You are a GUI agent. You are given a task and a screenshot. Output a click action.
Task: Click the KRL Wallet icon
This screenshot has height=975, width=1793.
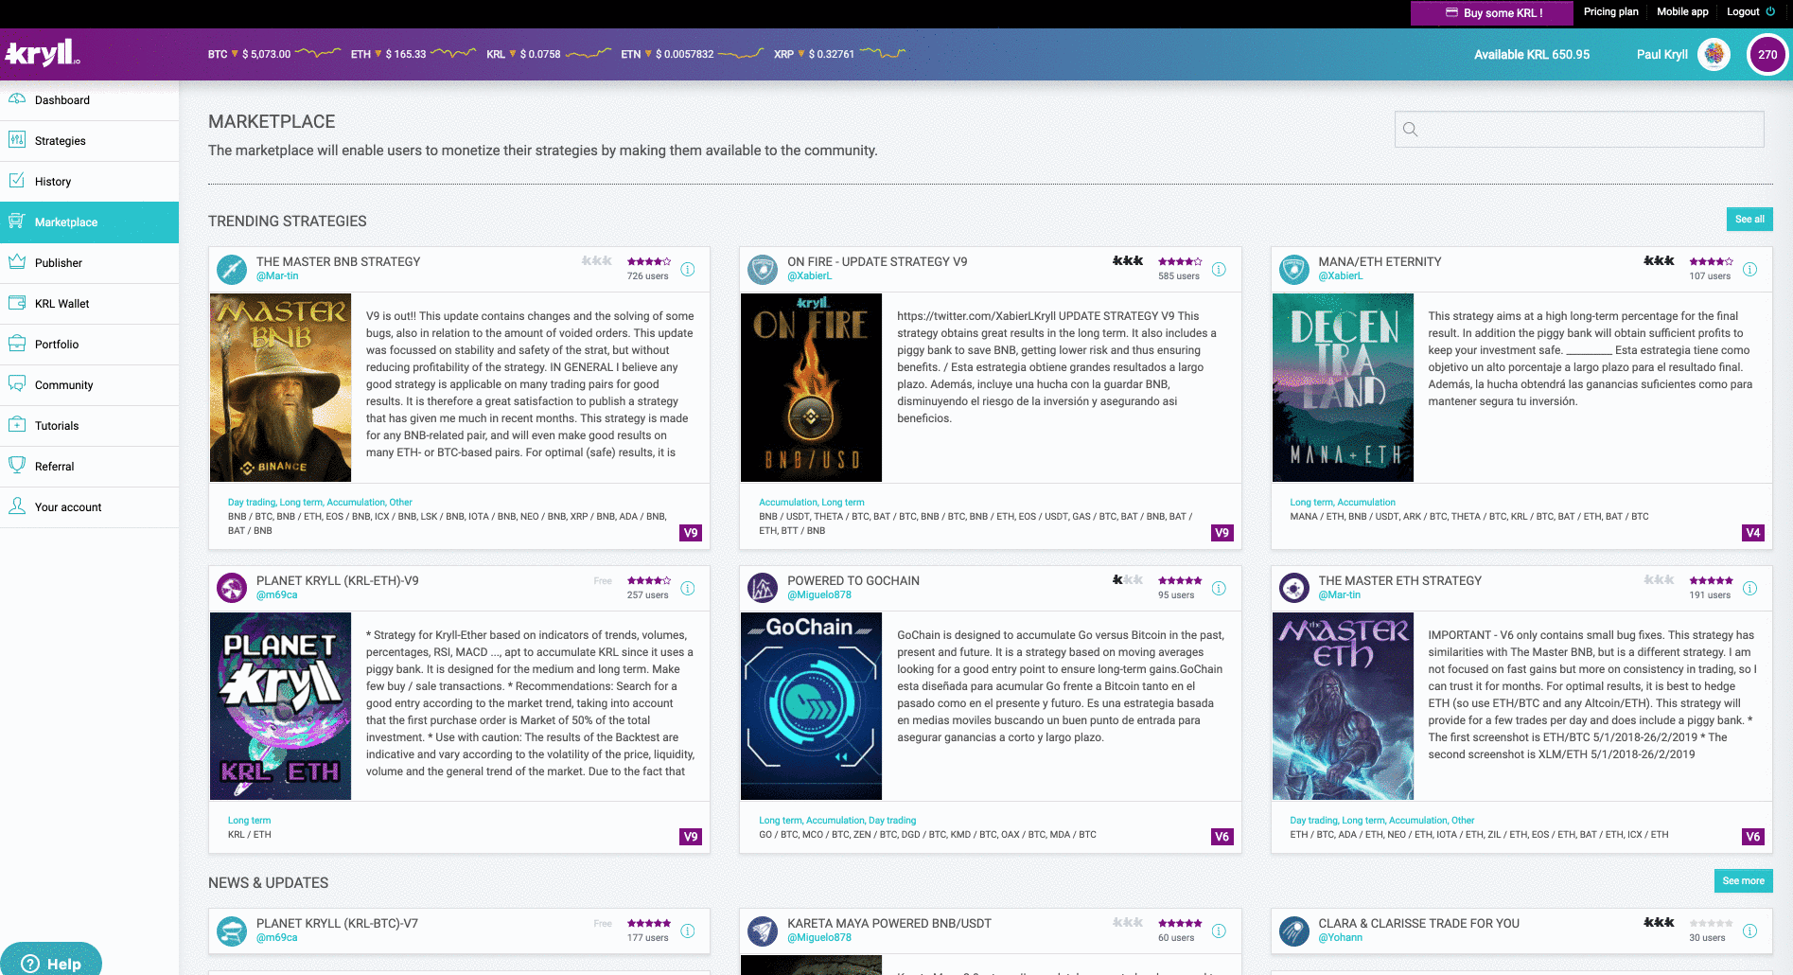17,303
